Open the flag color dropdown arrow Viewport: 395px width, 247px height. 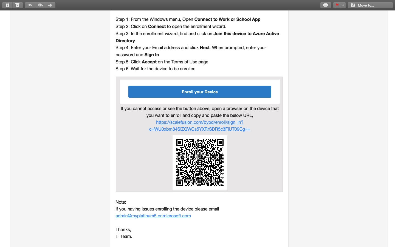pos(343,5)
